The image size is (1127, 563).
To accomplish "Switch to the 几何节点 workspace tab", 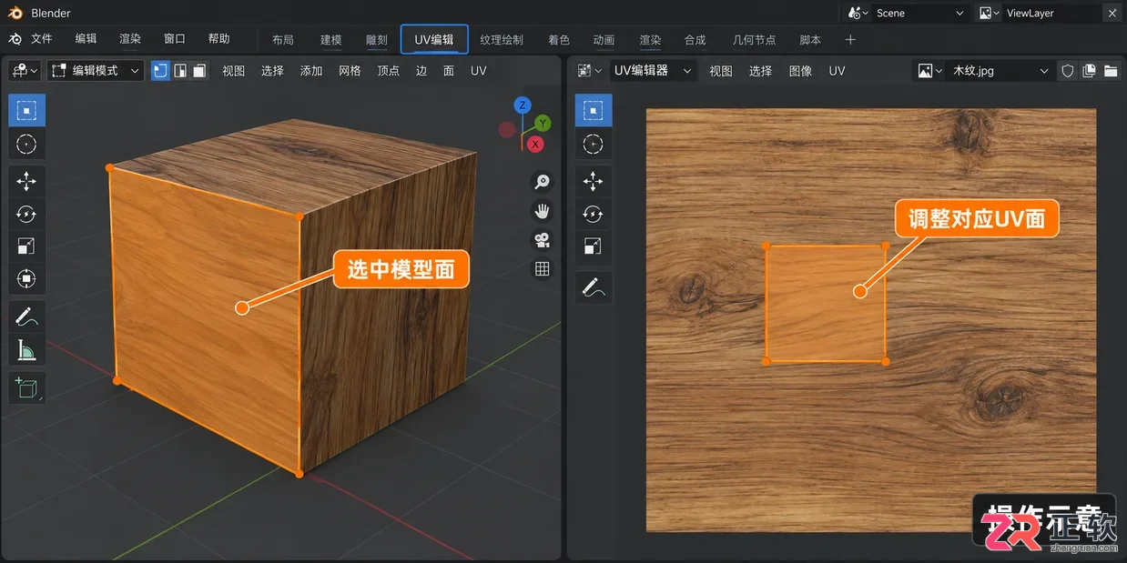I will pyautogui.click(x=755, y=40).
